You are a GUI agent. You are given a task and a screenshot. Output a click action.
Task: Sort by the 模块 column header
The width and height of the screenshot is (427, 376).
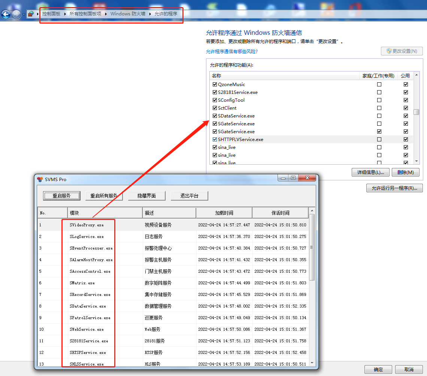click(x=105, y=213)
